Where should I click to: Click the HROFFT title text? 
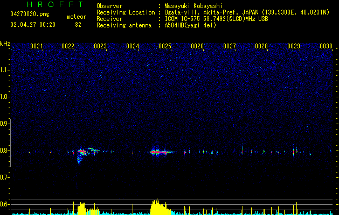tap(55, 4)
